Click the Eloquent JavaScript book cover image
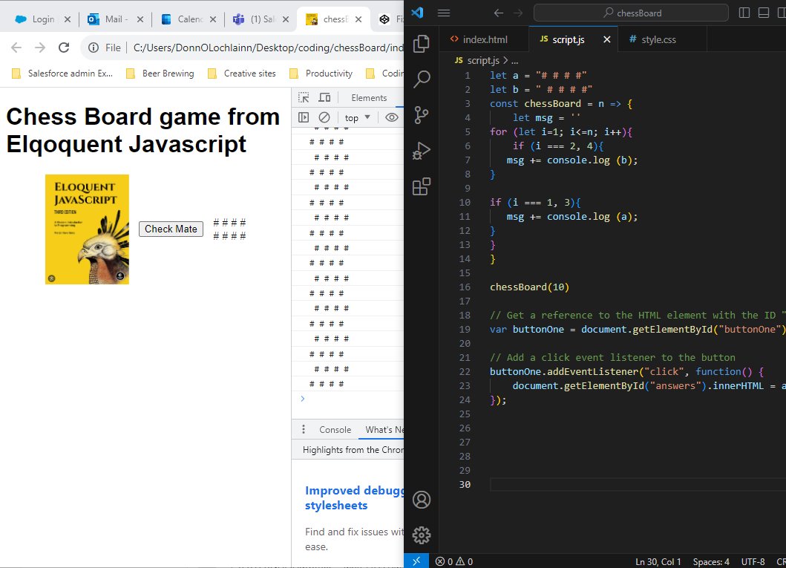This screenshot has height=568, width=786. coord(88,229)
